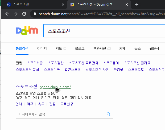165x130 pixels.
Task: Click the lock icon in address bar
Action: click(x=35, y=14)
